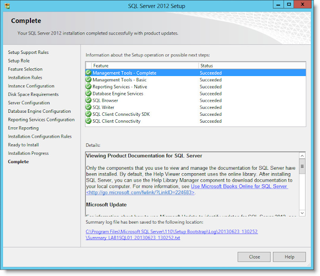Click the Installation Rules step in the sidebar

click(25, 77)
